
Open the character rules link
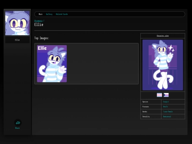(163, 36)
